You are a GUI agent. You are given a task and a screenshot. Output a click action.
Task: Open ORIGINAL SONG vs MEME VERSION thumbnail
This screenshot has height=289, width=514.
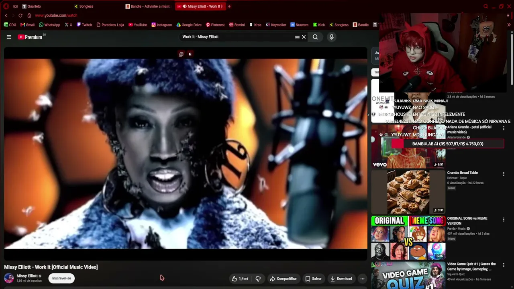408,238
